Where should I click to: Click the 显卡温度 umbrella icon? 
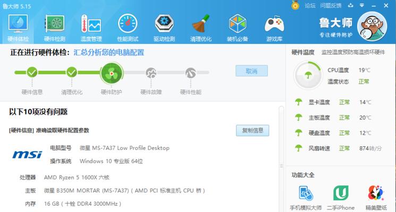click(299, 102)
